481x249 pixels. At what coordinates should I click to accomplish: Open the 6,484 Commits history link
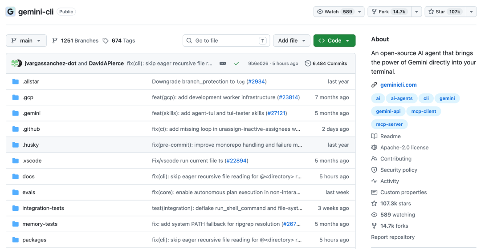326,64
